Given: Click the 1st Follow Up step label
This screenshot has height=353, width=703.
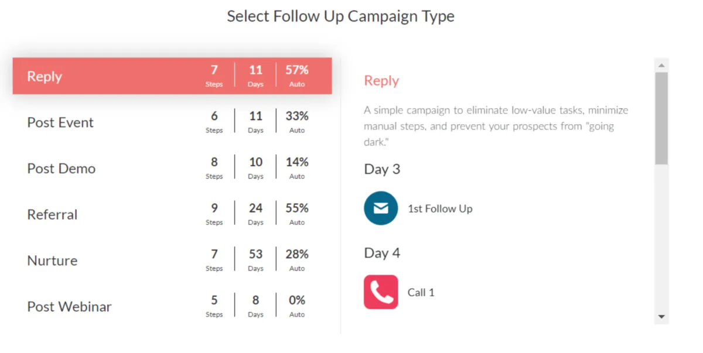Looking at the screenshot, I should pos(440,209).
